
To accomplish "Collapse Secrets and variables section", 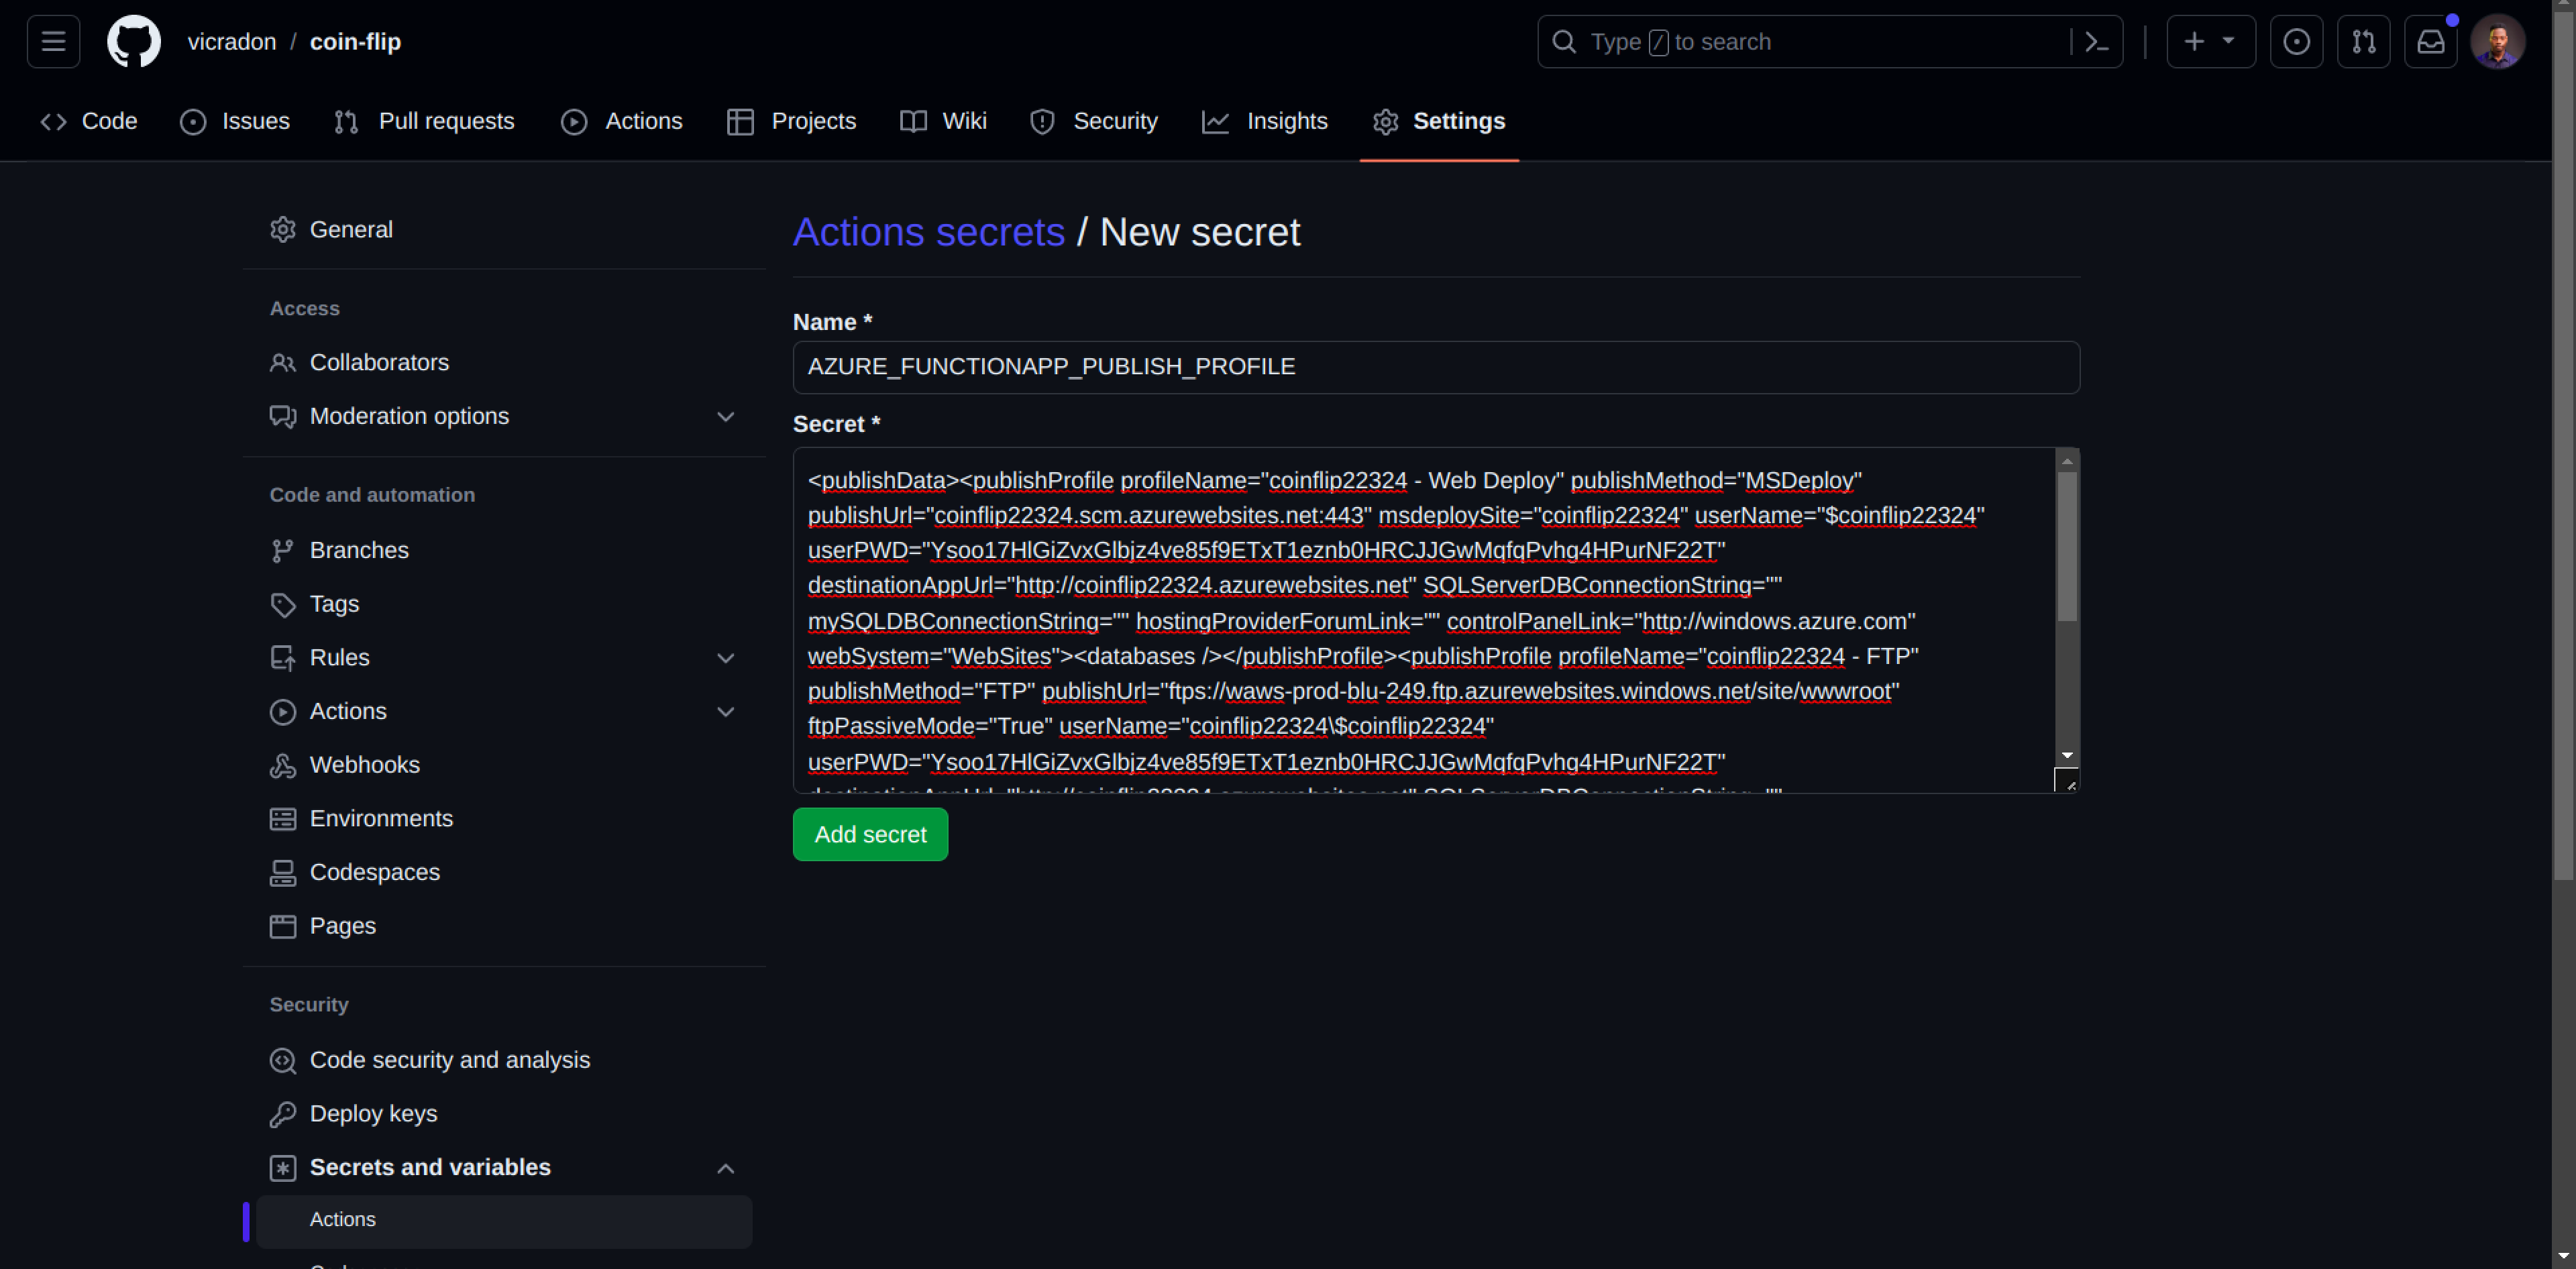I will click(x=725, y=1168).
